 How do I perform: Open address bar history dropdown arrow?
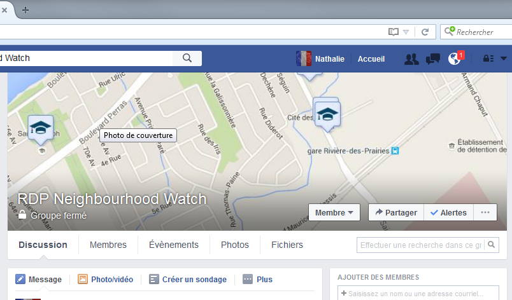click(406, 32)
